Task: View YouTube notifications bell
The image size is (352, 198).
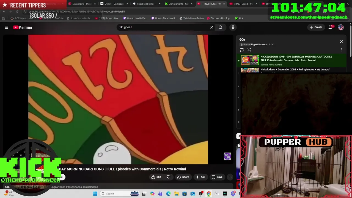Action: point(331,27)
